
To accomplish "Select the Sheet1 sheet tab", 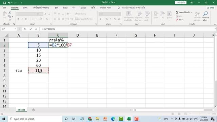I will [21, 110].
